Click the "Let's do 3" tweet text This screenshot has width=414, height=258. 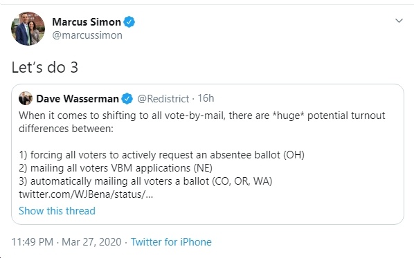click(x=44, y=67)
